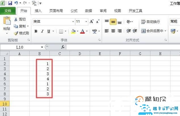Toggle Center text alignment

coord(113,31)
